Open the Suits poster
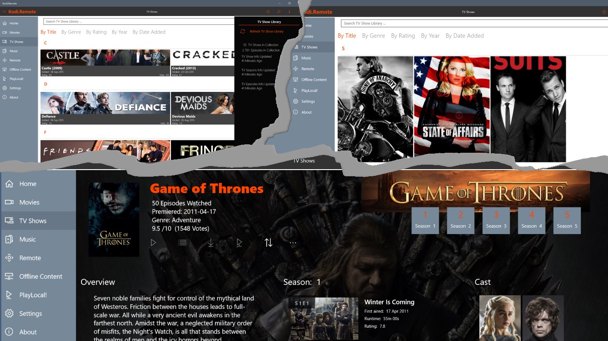This screenshot has width=608, height=341. coord(528,108)
